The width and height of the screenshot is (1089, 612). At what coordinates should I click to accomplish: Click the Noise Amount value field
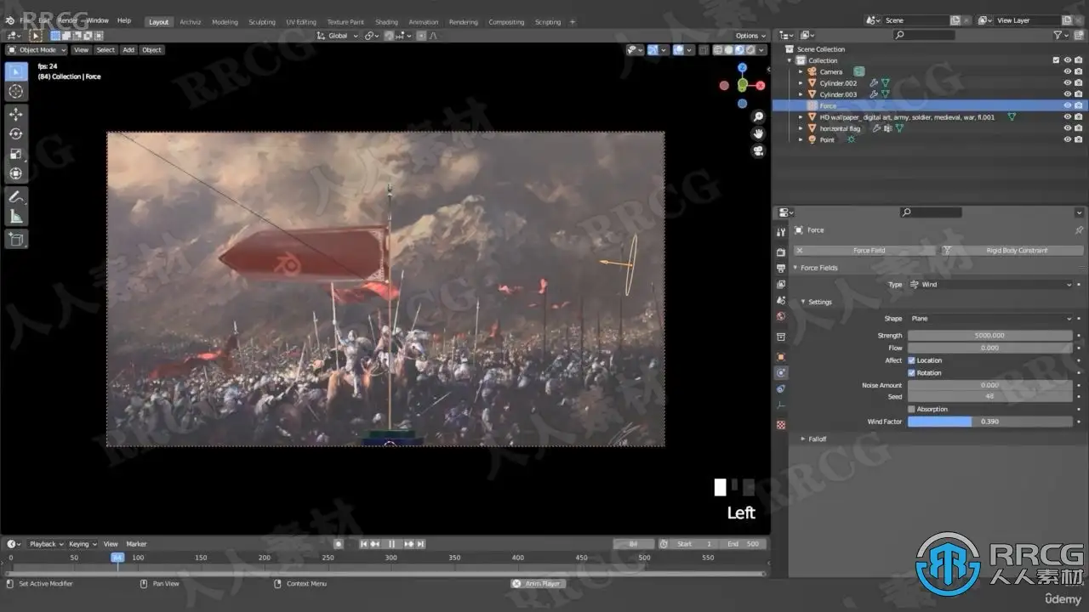[989, 386]
